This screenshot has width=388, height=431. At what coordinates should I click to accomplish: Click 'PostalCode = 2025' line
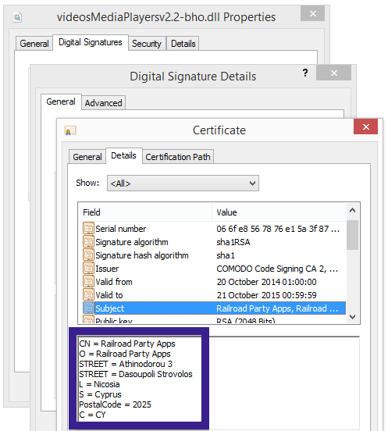coord(115,404)
